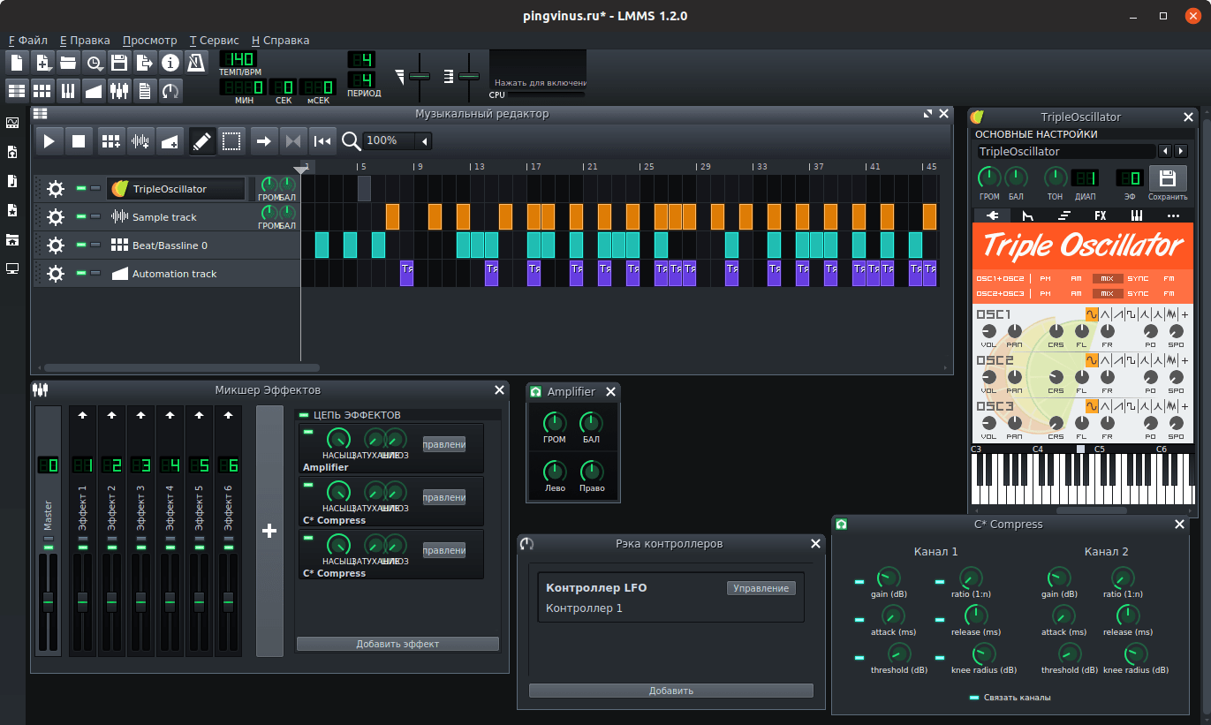The width and height of the screenshot is (1211, 725).
Task: Save TripleOscillator preset Сохранить button
Action: pyautogui.click(x=1167, y=177)
